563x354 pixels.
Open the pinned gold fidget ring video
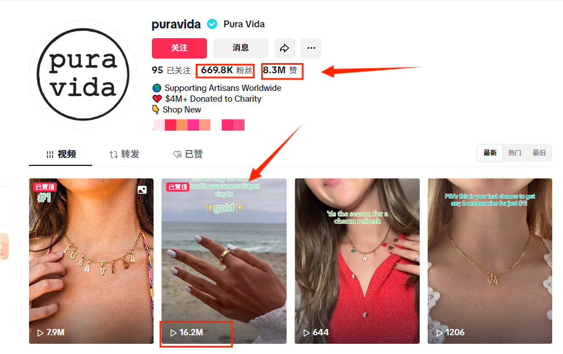pyautogui.click(x=224, y=261)
